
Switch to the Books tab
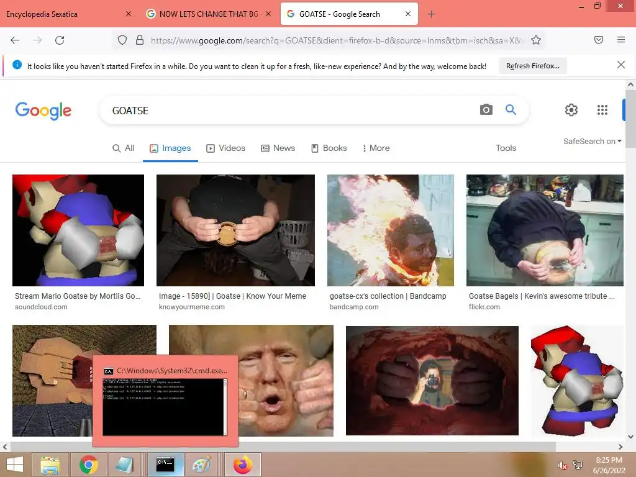[329, 148]
